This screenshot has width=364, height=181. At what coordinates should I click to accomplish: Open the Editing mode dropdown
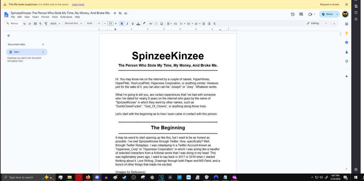pos(317,23)
